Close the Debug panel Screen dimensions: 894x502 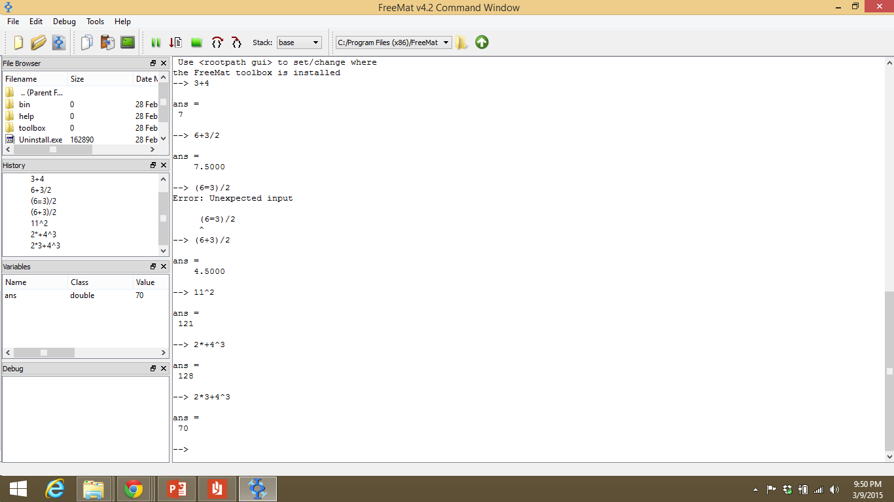[163, 369]
